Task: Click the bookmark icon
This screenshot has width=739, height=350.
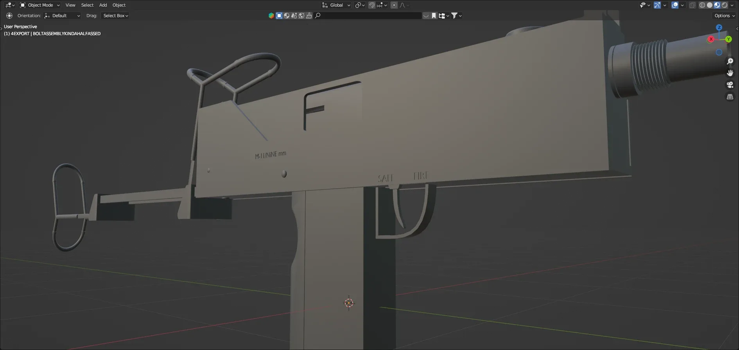Action: (x=434, y=16)
